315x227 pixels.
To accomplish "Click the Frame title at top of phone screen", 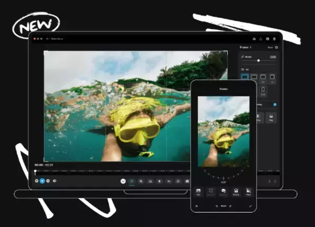I will pos(224,89).
